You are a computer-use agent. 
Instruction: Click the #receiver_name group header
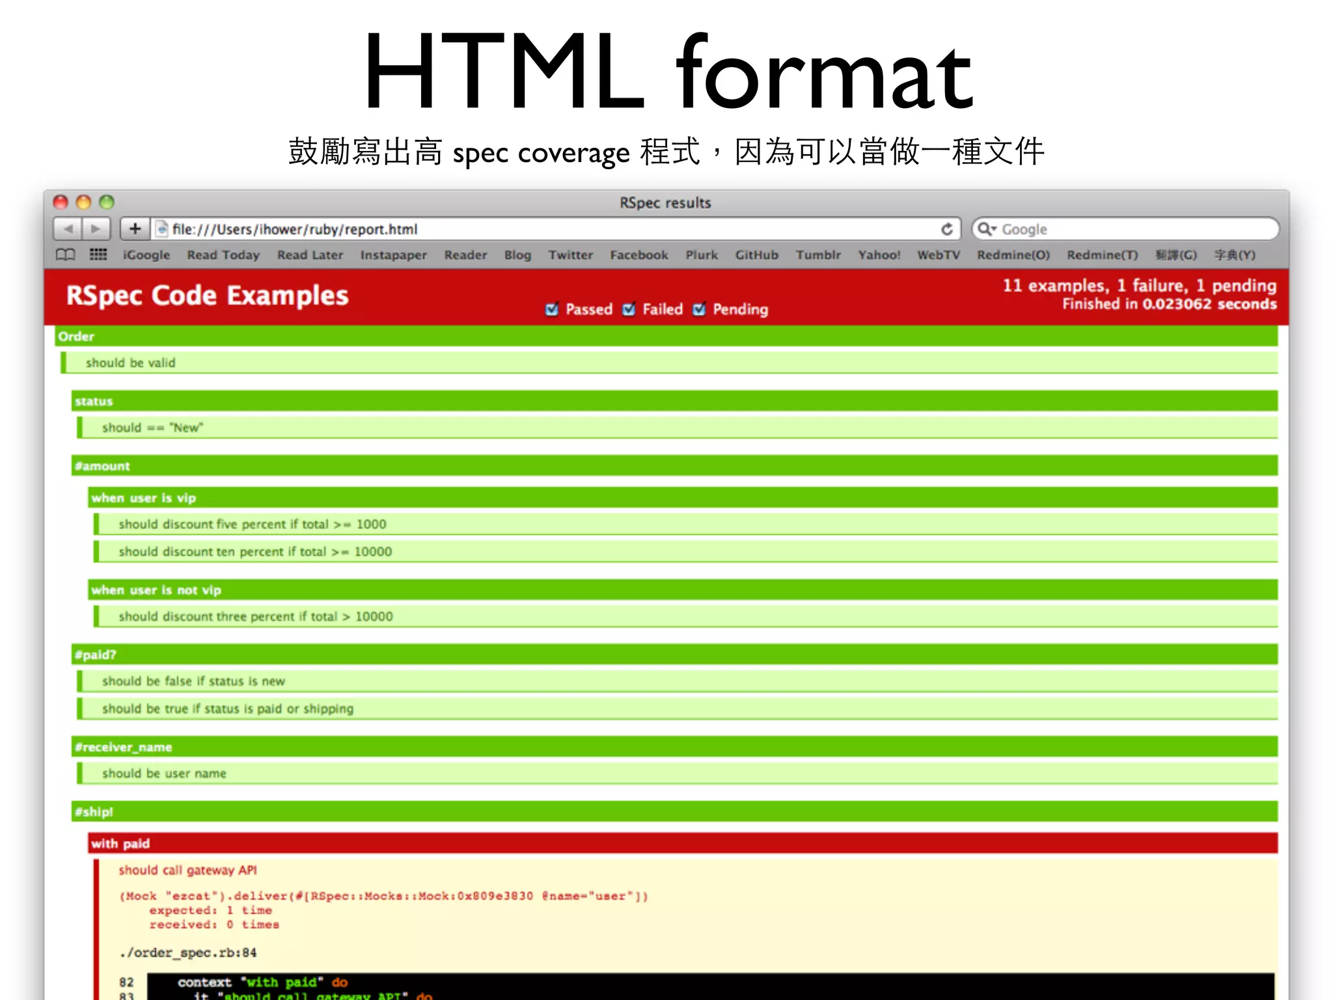pos(674,747)
